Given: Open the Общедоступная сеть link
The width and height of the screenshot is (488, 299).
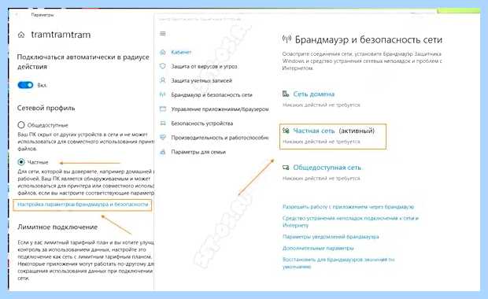Looking at the screenshot, I should click(x=327, y=168).
